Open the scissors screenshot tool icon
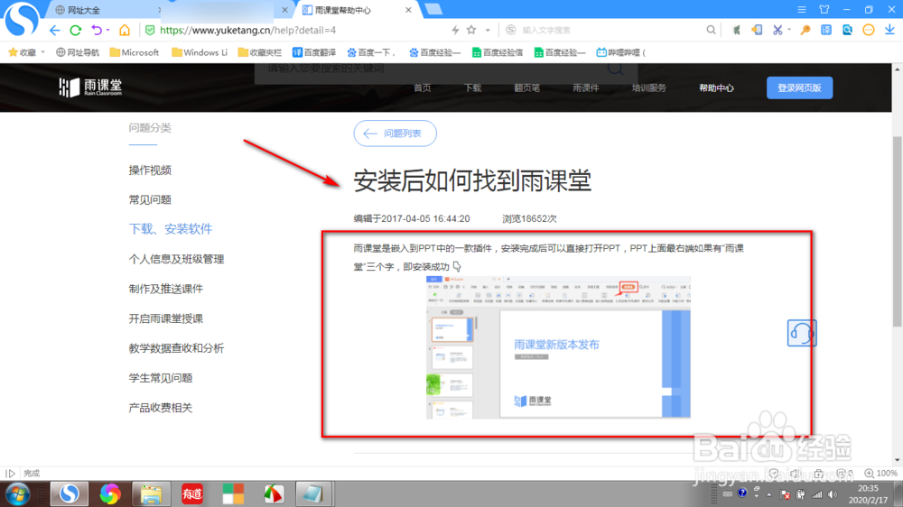903x507 pixels. point(777,30)
